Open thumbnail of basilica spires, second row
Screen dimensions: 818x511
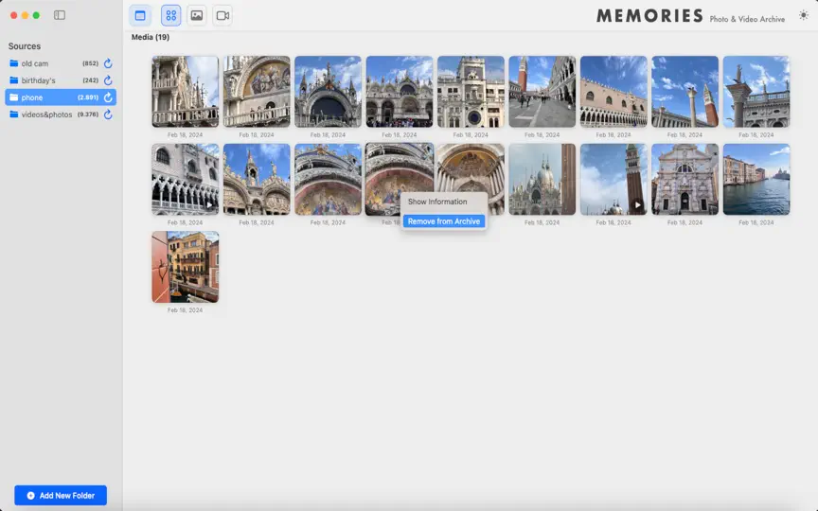(x=257, y=180)
